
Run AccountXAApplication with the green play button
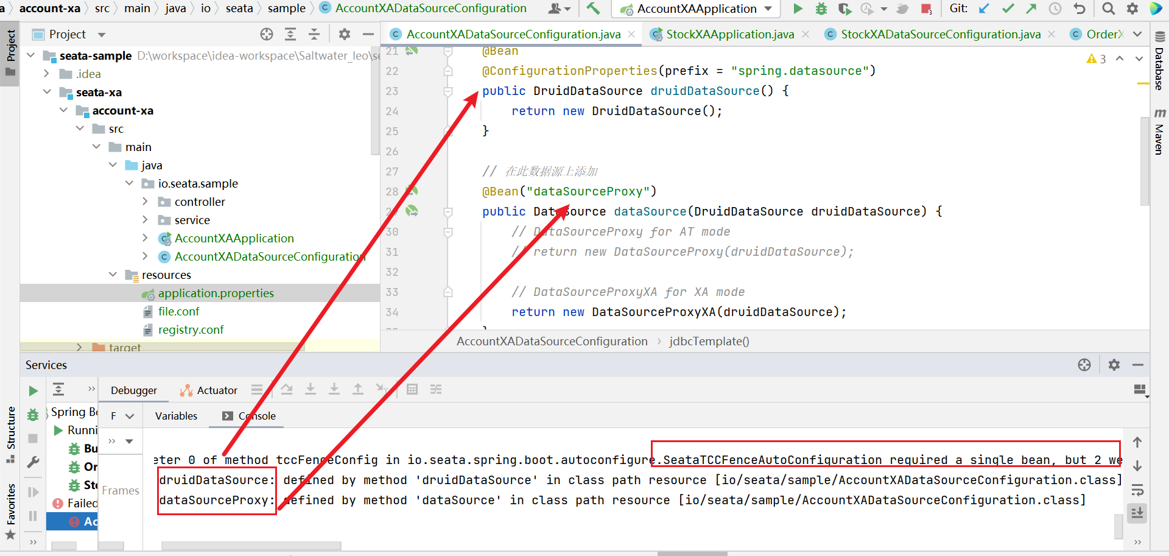(798, 9)
